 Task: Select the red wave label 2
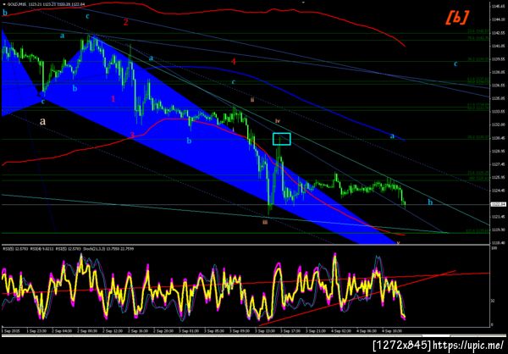(125, 22)
